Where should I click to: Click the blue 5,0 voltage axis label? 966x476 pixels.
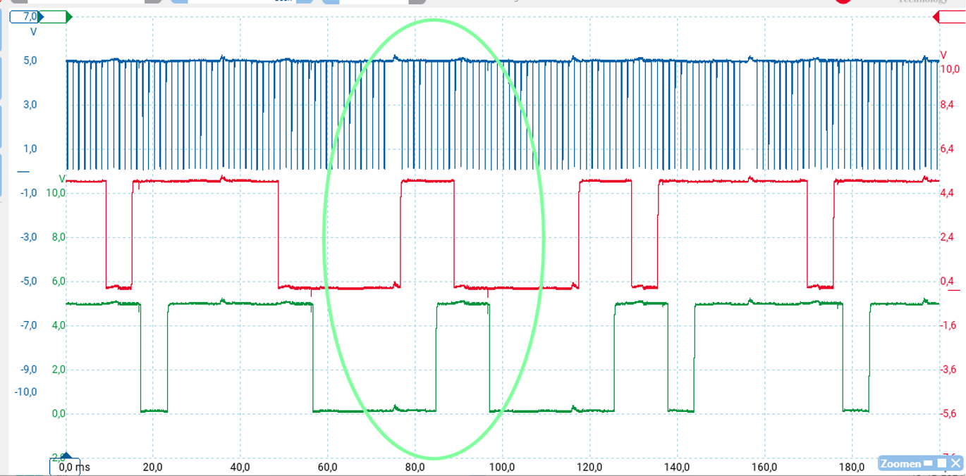[x=29, y=61]
